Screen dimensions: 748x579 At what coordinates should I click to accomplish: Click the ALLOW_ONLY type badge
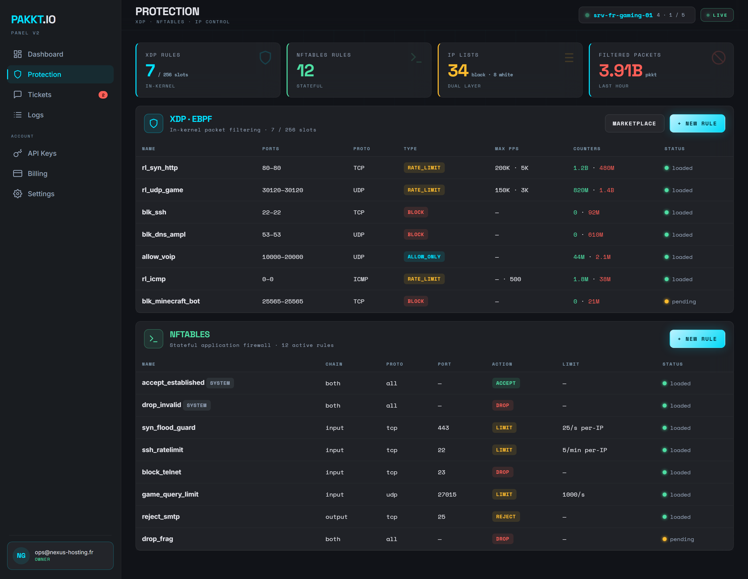tap(424, 257)
